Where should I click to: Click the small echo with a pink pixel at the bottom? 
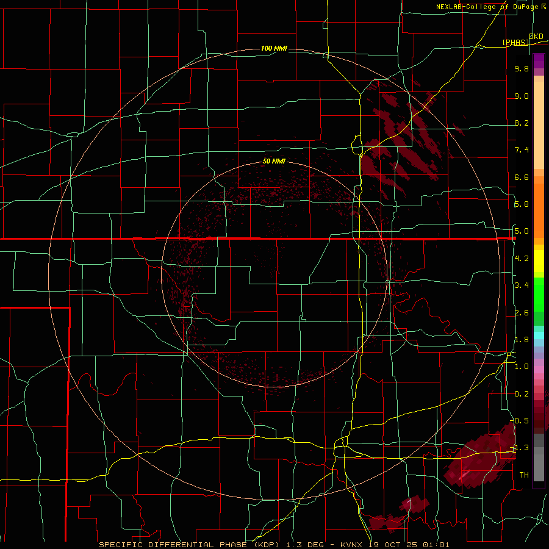tap(415, 504)
